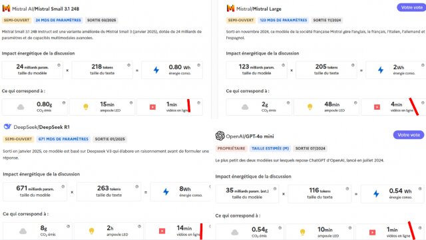This screenshot has width=426, height=240.
Task: Select the PROPRIÉTAIRE tag under GPT-4o mini
Action: pyautogui.click(x=231, y=148)
